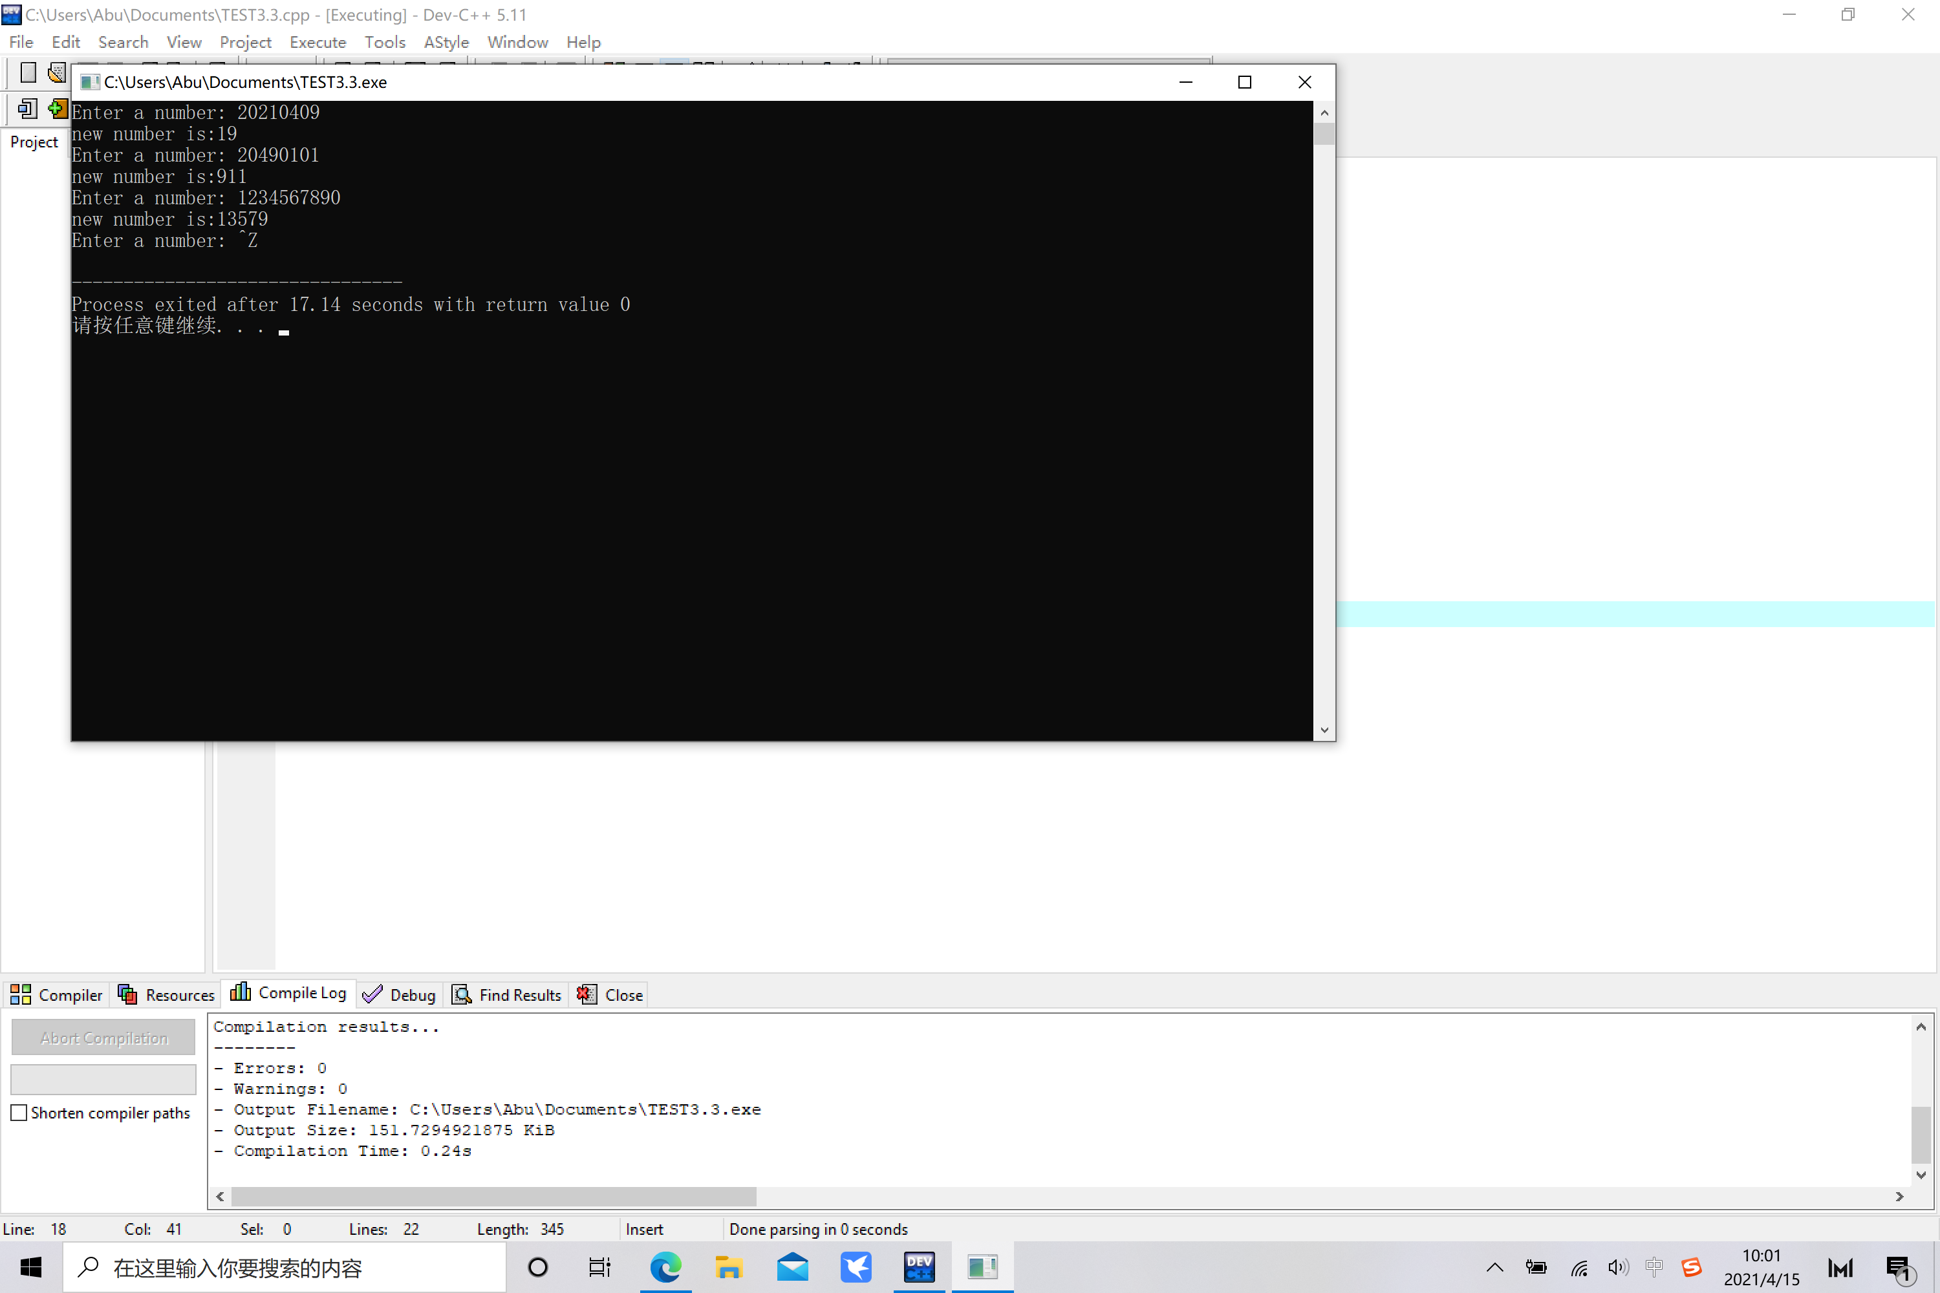
Task: Open Microsoft Edge from the taskbar
Action: pos(665,1266)
